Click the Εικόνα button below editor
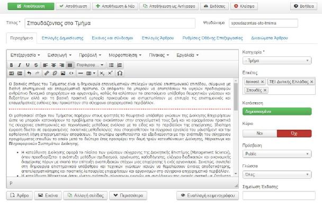Screen dimensions: 322x204 pyautogui.click(x=48, y=196)
